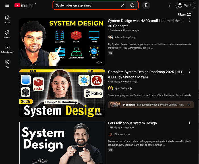Click the magnifier search button
The height and width of the screenshot is (164, 199).
(x=132, y=5)
